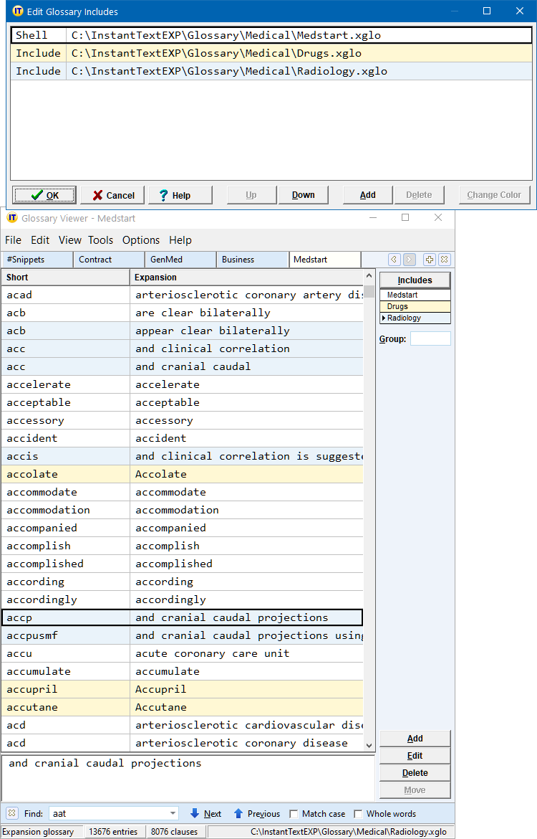Close the Find bar with X icon
The height and width of the screenshot is (839, 537).
(x=12, y=814)
